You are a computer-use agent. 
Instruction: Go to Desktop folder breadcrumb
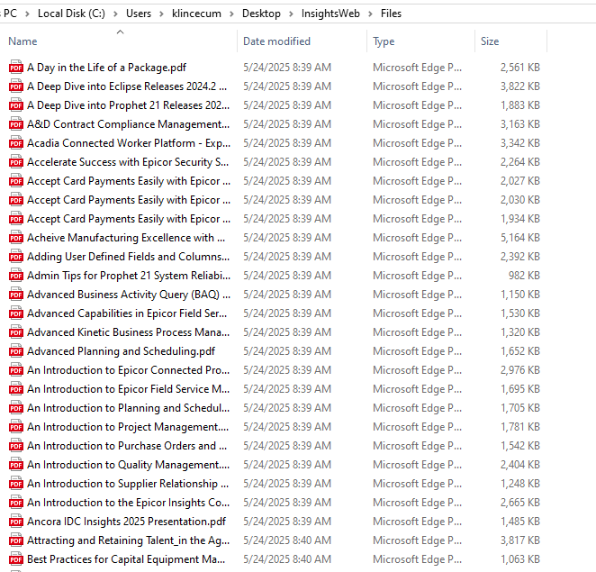tap(261, 14)
